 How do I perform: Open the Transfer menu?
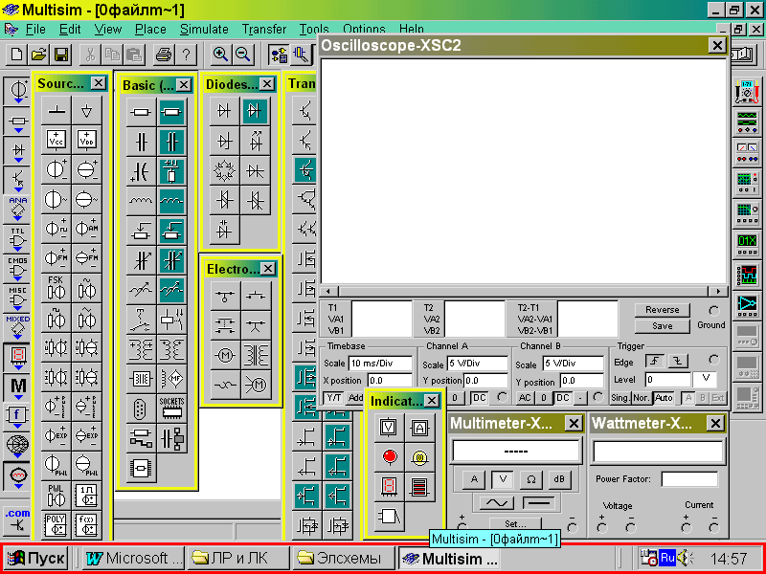tap(264, 30)
